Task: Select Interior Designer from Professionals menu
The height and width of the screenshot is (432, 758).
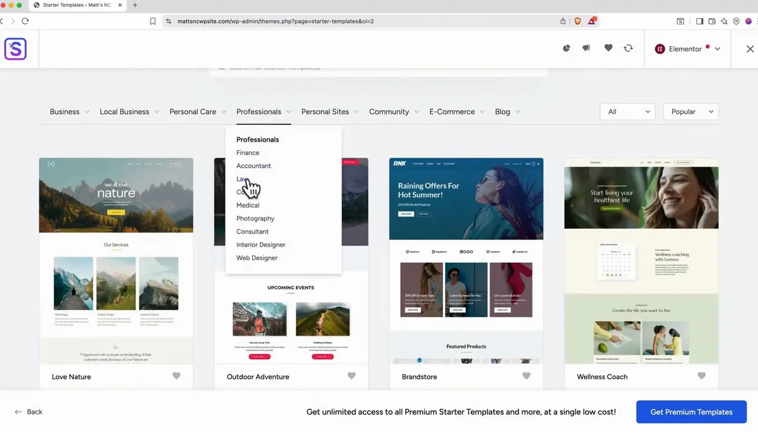Action: [x=261, y=245]
